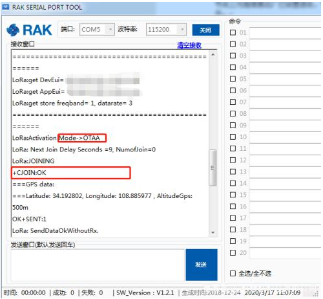Check command checkbox 14
Image resolution: width=323 pixels, height=299 pixels.
(233, 183)
